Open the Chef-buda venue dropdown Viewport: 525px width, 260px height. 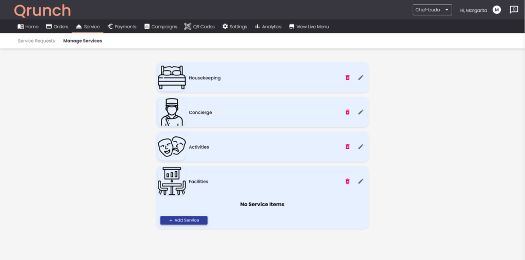click(432, 10)
